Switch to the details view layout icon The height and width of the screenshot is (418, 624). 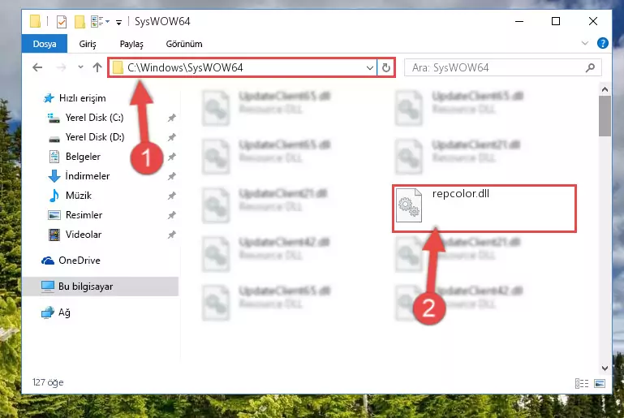tap(582, 383)
